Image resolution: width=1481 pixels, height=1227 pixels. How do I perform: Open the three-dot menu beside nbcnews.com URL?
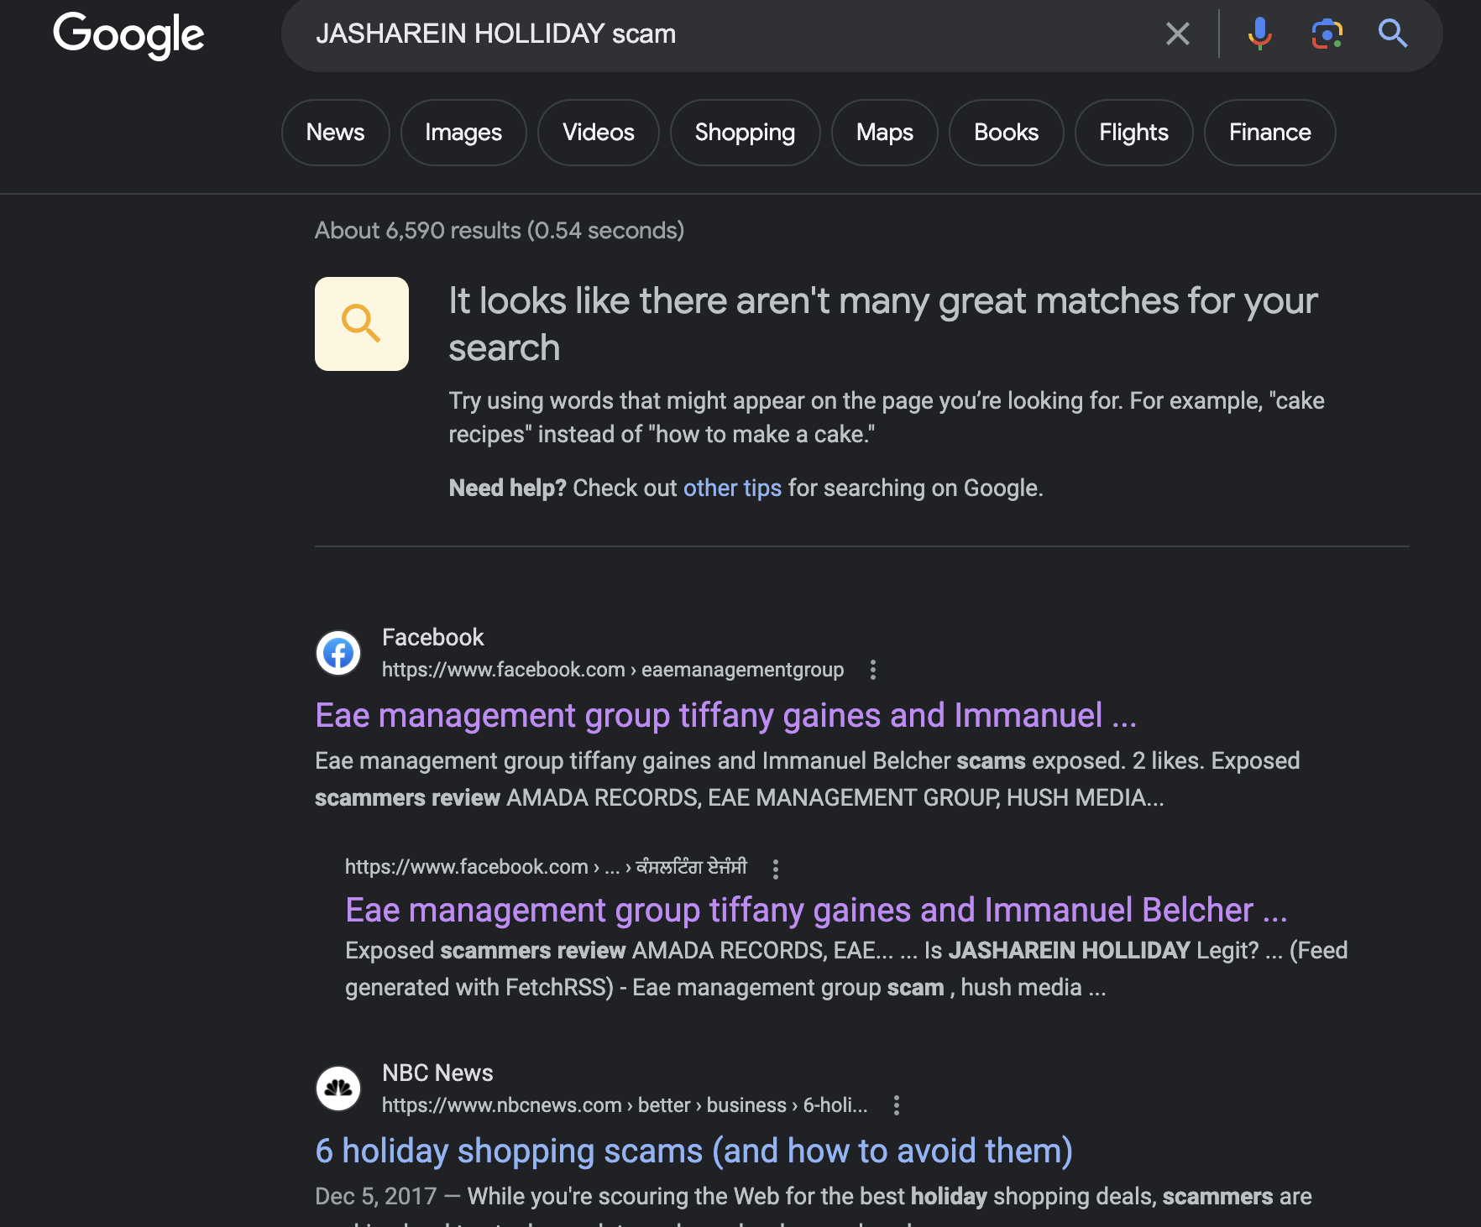point(897,1105)
